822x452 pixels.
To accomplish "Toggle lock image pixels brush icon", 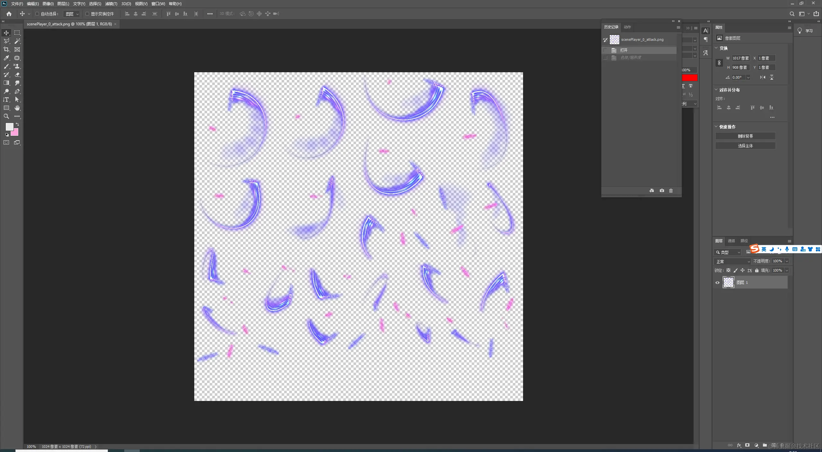I will coord(735,270).
